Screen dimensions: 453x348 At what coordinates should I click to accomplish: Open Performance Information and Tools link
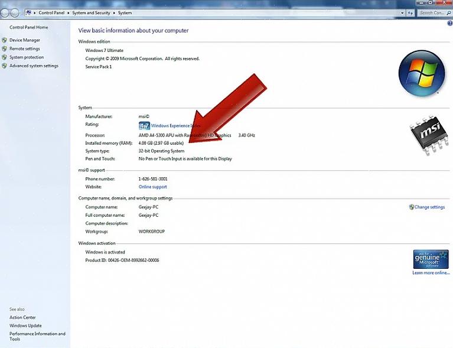[x=37, y=336]
